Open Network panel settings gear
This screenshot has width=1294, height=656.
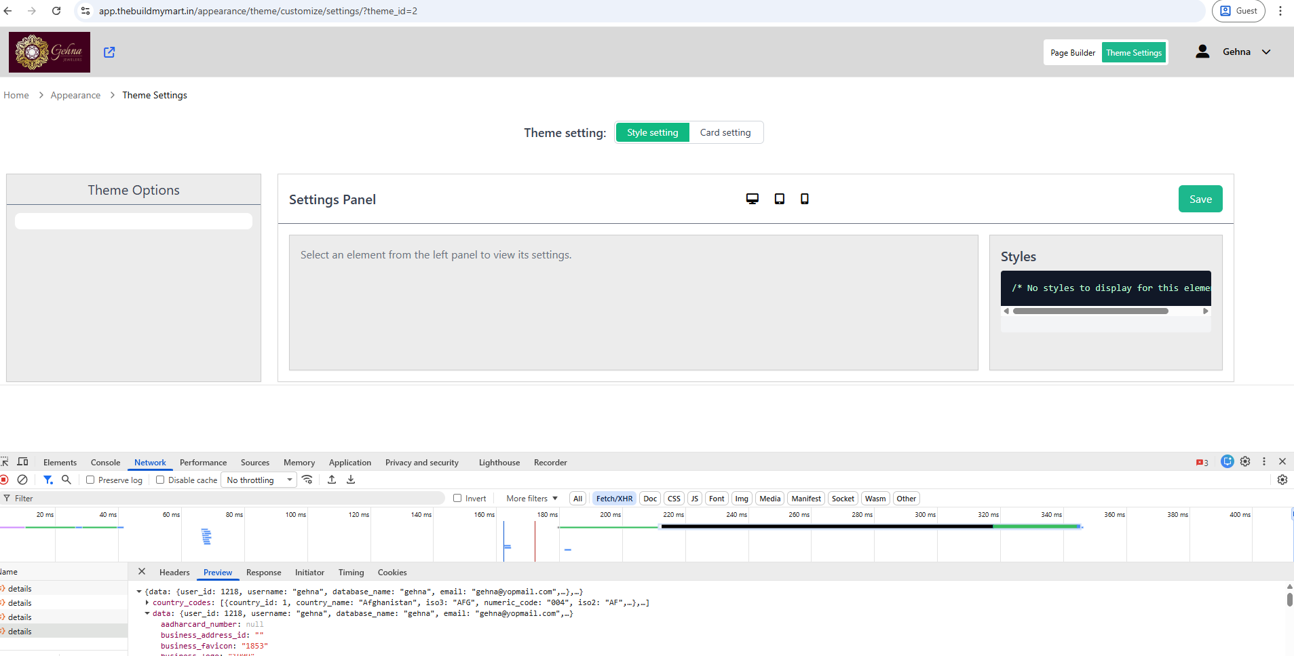pyautogui.click(x=1282, y=480)
